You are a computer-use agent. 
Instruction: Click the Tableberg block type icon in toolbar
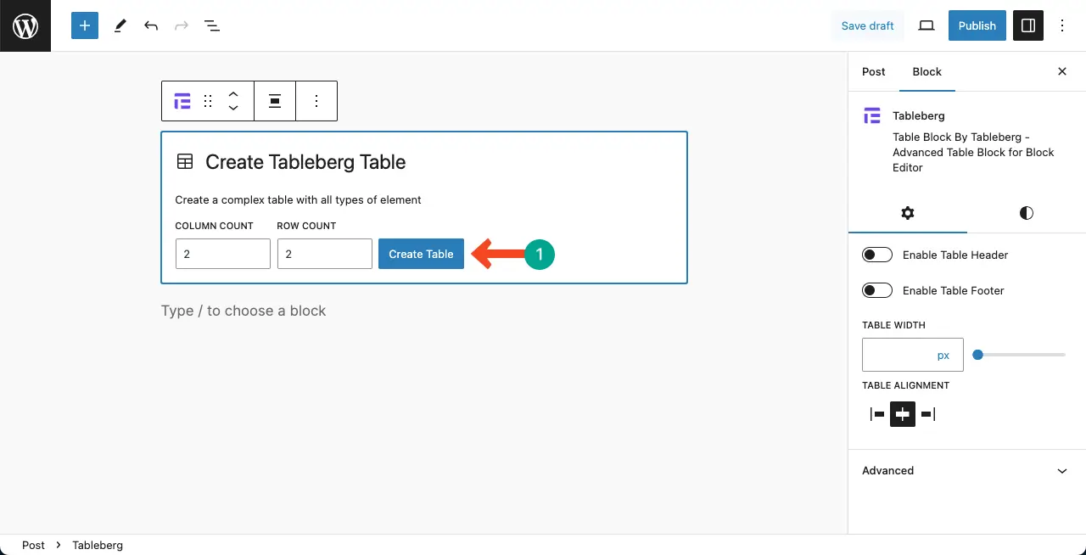click(182, 101)
